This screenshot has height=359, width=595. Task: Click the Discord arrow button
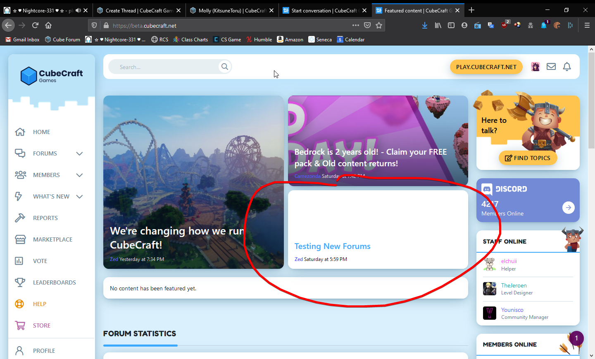[569, 208]
